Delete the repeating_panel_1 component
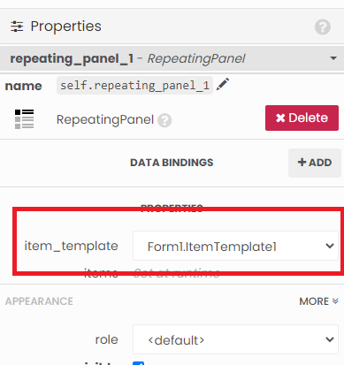Viewport: 344px width, 365px height. tap(302, 118)
